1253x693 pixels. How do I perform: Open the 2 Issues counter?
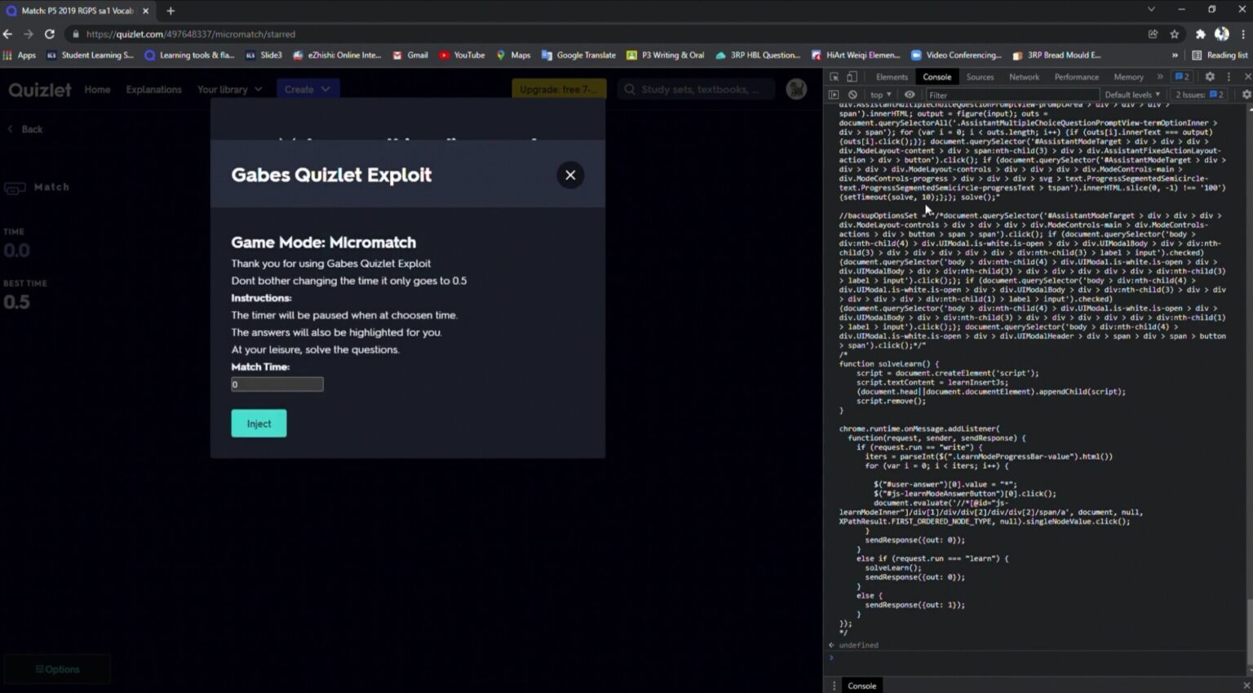1197,95
